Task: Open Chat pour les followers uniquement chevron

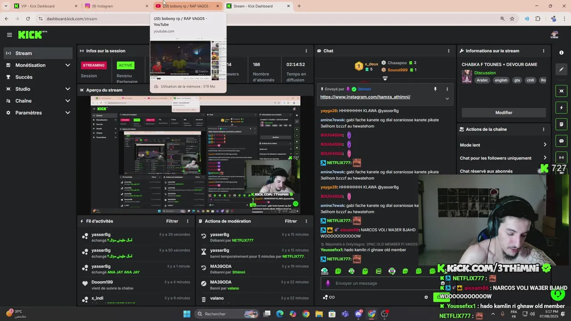Action: coord(545,158)
